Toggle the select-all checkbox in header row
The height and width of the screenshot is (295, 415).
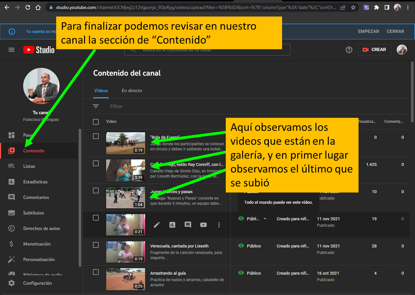point(96,122)
